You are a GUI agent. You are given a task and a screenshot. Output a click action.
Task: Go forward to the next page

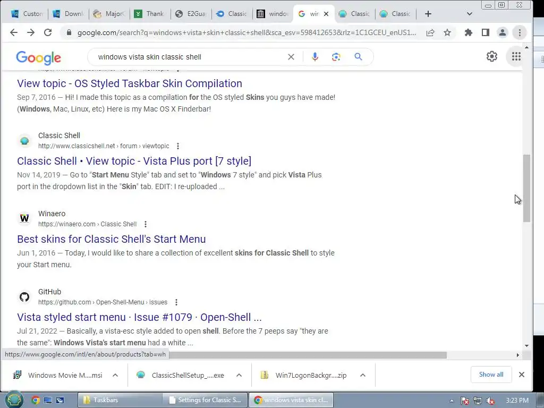[x=30, y=32]
